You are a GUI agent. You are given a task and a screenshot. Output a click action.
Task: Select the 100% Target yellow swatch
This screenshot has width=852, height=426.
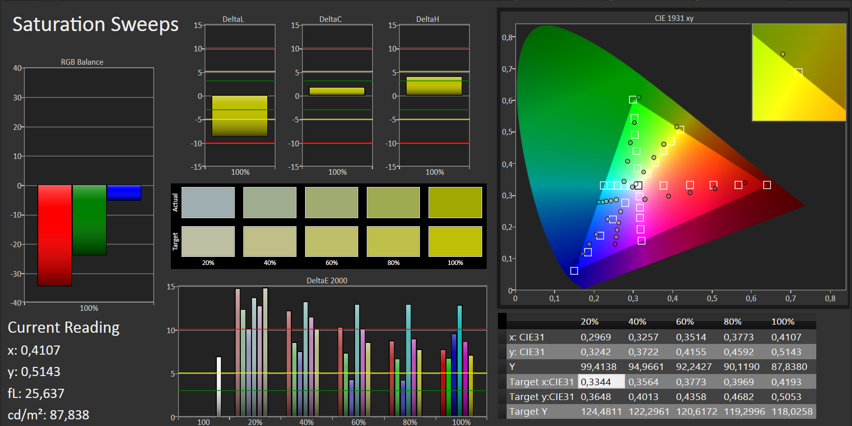coord(455,242)
